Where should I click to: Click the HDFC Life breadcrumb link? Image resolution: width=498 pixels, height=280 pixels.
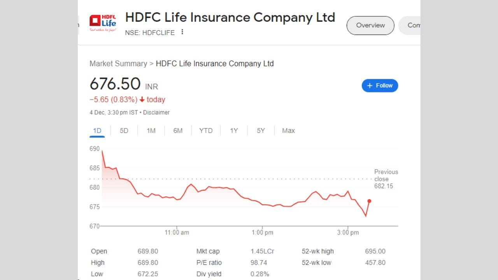point(215,63)
